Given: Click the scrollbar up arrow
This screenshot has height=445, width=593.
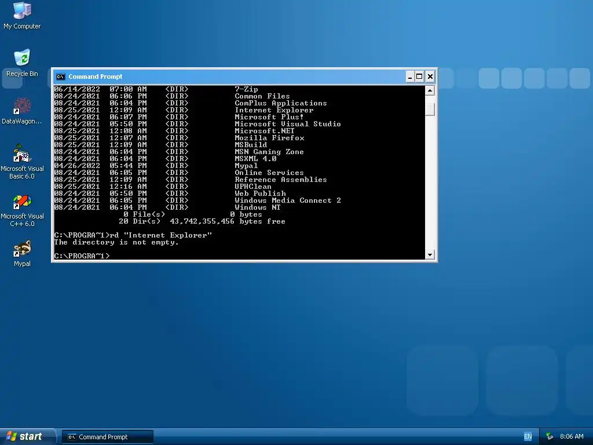Looking at the screenshot, I should (x=430, y=90).
